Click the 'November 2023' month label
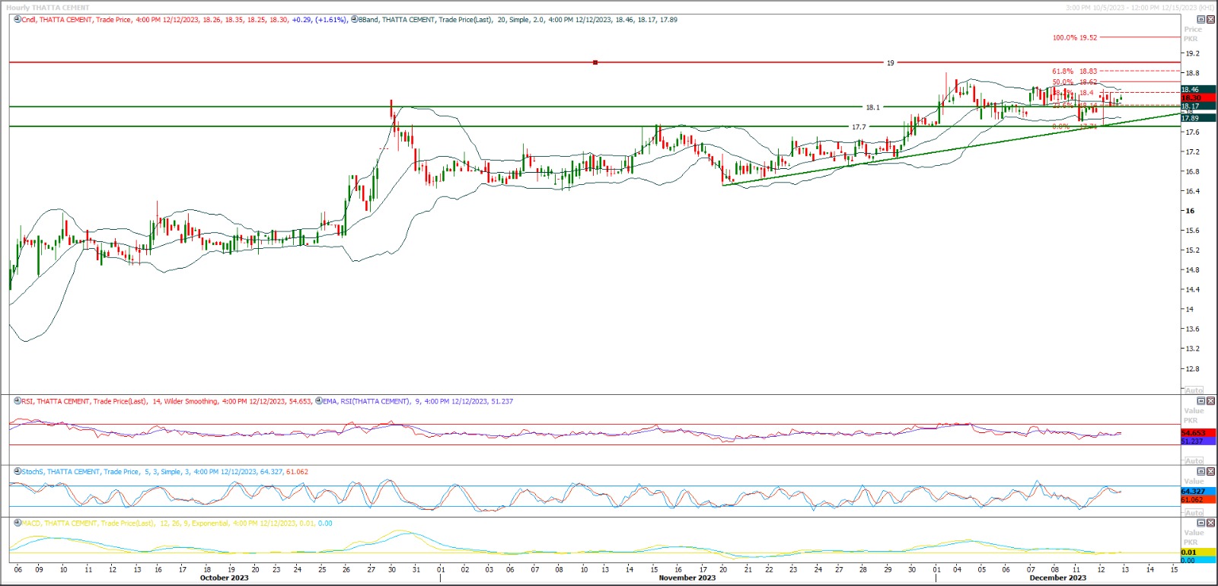Screen dimensions: 1218x586 tap(687, 578)
